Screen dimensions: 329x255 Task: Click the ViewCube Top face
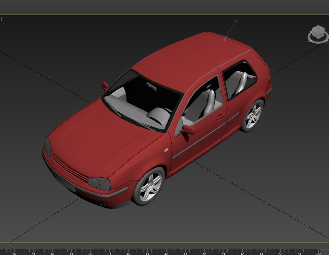(x=317, y=29)
